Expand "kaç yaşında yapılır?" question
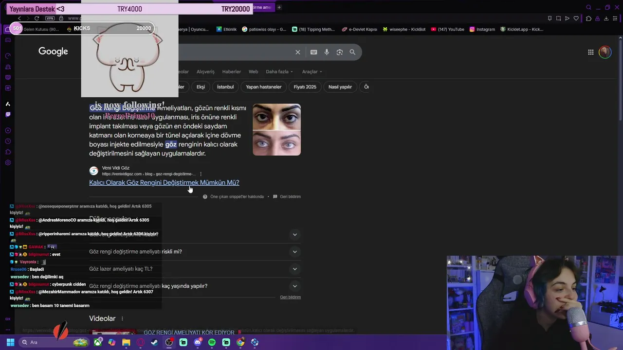Viewport: 623px width, 350px height. [194, 286]
